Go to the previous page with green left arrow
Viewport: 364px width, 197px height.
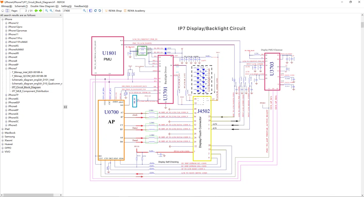(36, 11)
